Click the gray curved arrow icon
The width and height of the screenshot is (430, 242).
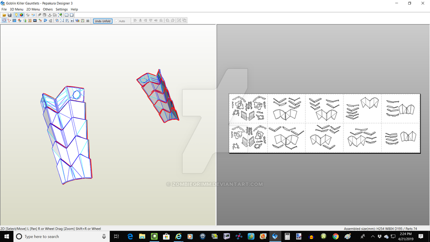click(x=50, y=21)
